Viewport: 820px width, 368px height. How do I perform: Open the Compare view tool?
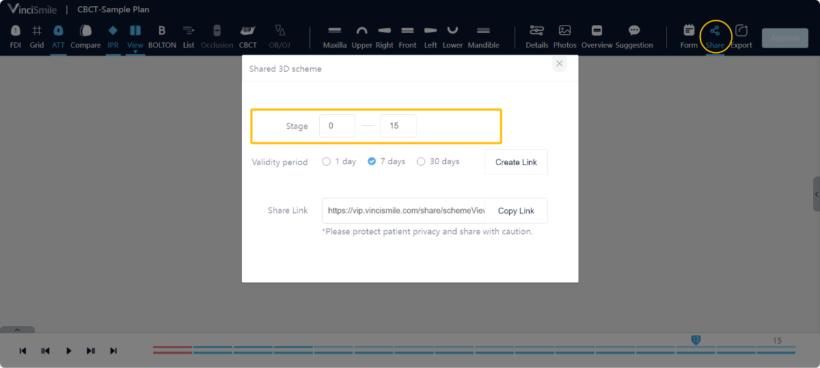click(x=85, y=31)
